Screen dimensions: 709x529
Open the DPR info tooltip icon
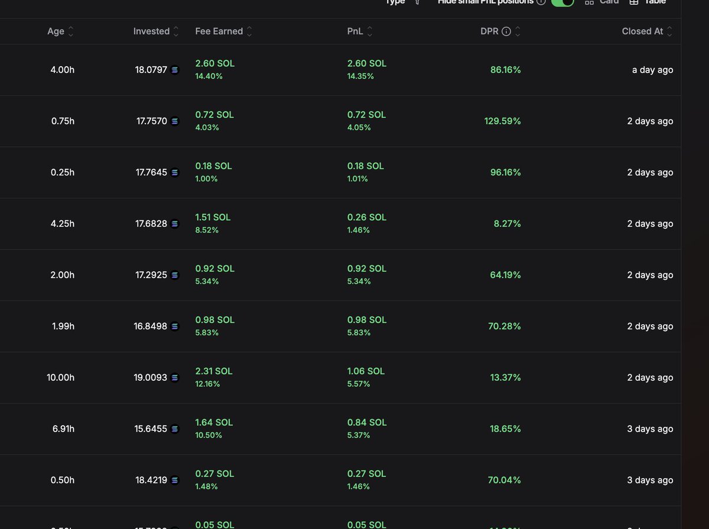tap(506, 32)
